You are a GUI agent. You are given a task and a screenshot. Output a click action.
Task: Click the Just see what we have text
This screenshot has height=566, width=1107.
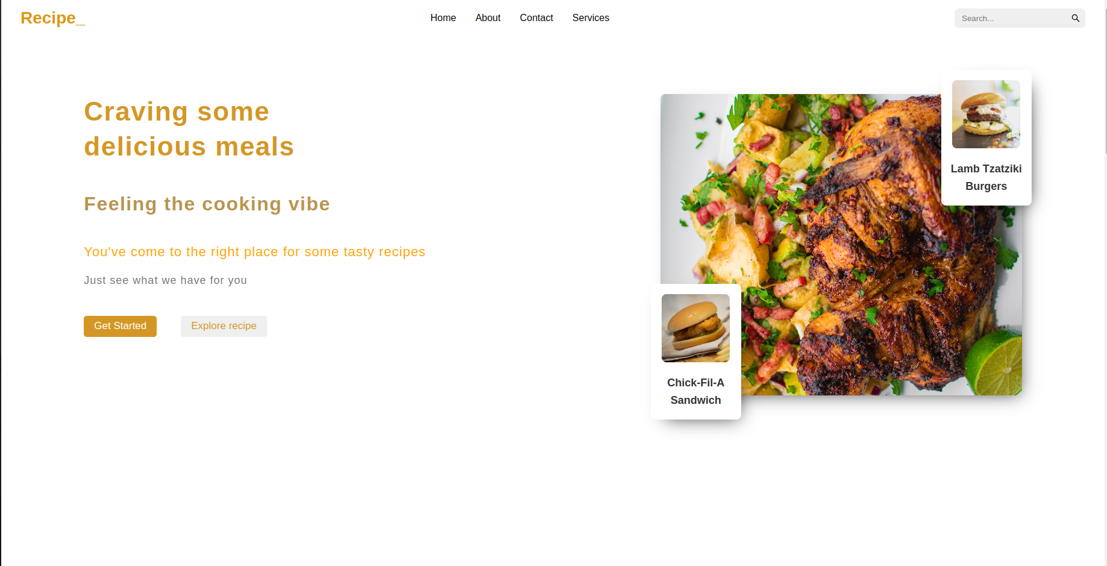click(165, 280)
